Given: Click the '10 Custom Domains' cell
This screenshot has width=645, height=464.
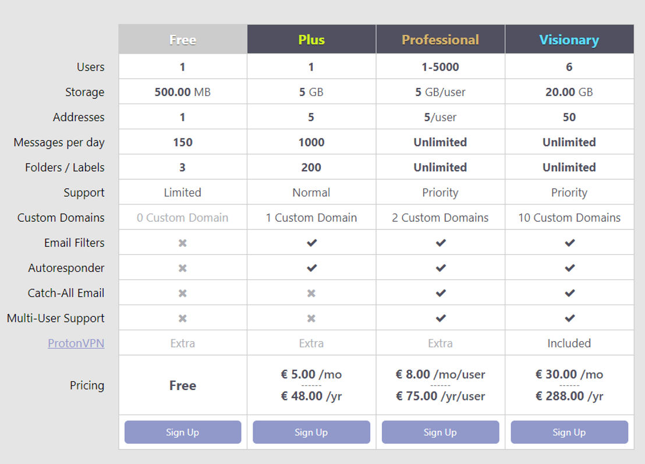Looking at the screenshot, I should tap(569, 217).
